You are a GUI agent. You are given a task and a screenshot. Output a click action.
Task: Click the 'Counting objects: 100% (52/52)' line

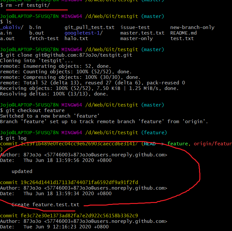pos(66,72)
